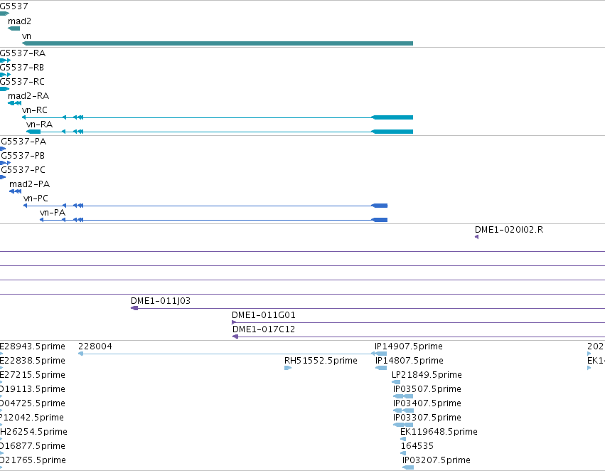
Task: Click the IP14907.5prime EST block
Action: (381, 354)
